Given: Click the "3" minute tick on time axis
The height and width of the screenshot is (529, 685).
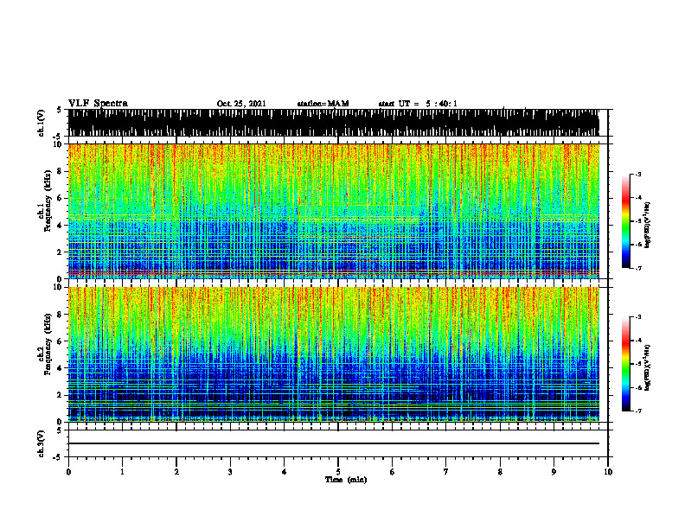Looking at the screenshot, I should [230, 472].
